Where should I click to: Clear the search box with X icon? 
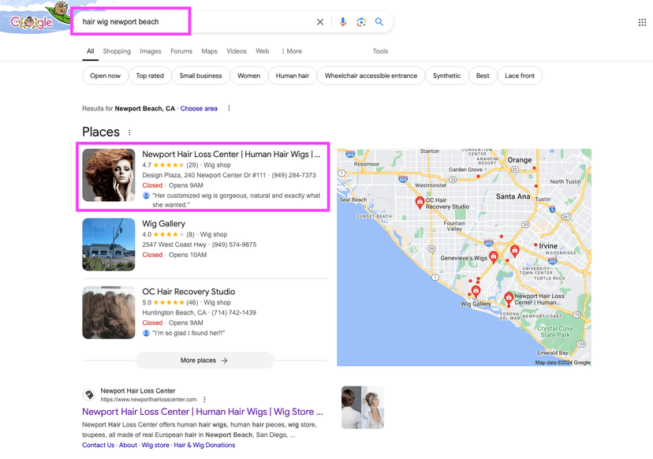coord(320,22)
